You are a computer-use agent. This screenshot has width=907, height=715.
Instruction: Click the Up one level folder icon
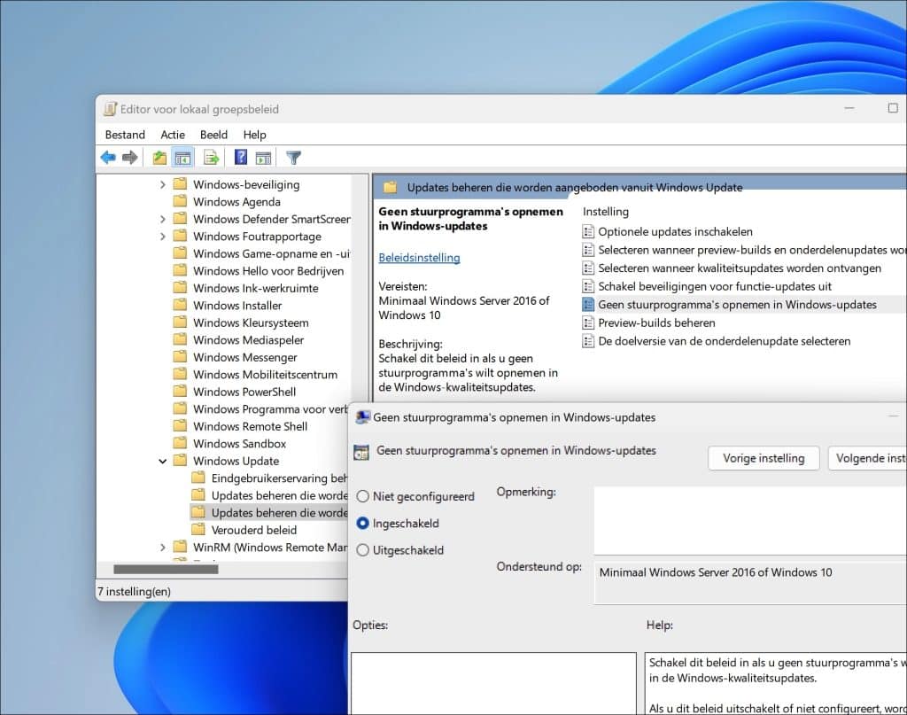point(159,158)
